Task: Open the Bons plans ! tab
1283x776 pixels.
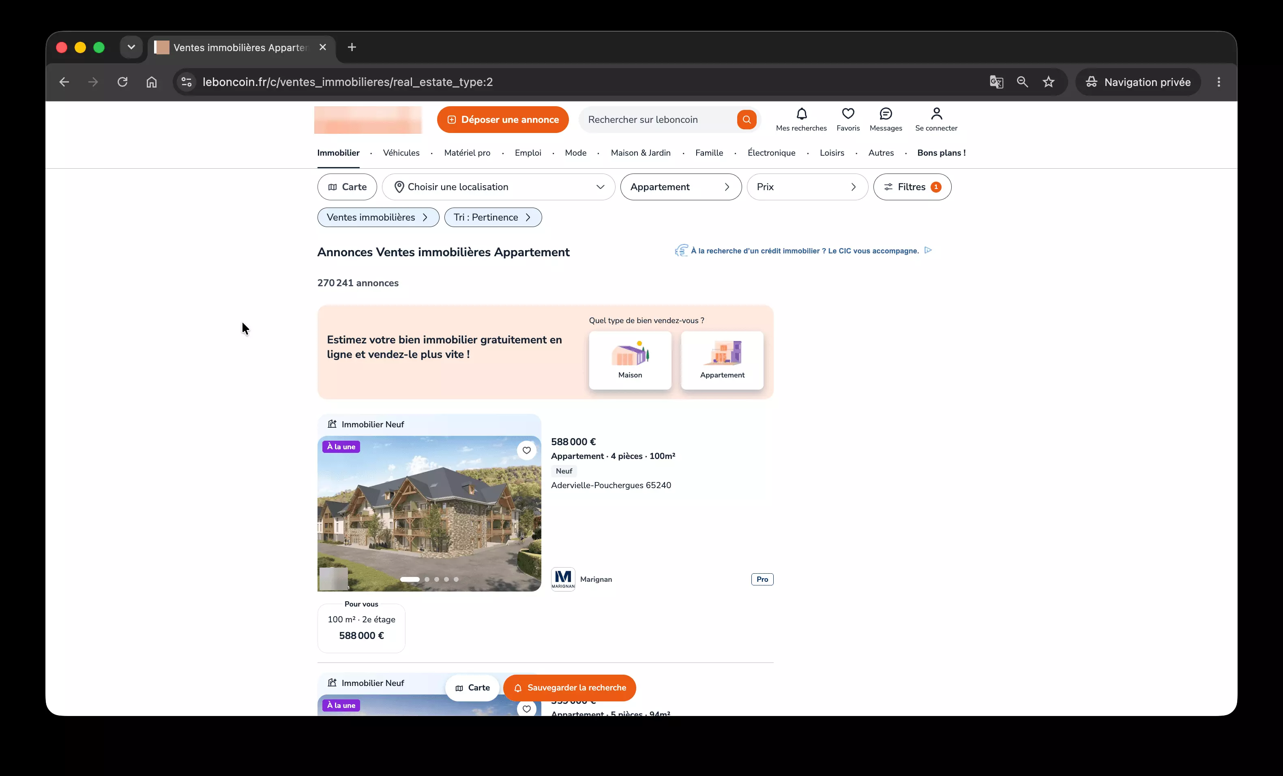Action: tap(941, 152)
